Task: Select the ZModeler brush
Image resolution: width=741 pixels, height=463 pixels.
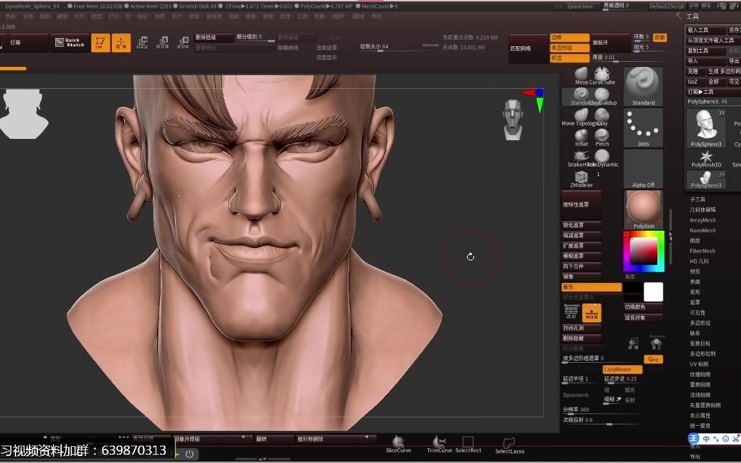Action: tap(581, 177)
